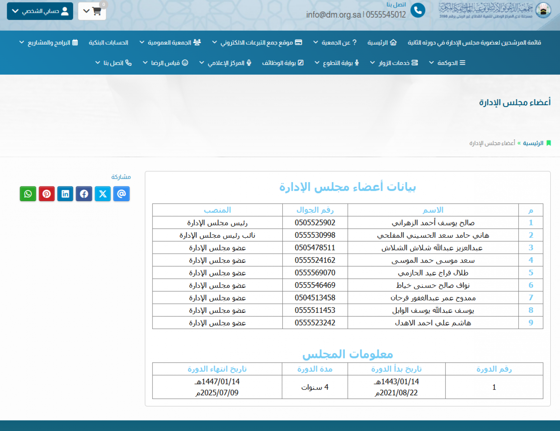This screenshot has width=560, height=431.
Task: Click phone number 0555545012
Action: 386,15
